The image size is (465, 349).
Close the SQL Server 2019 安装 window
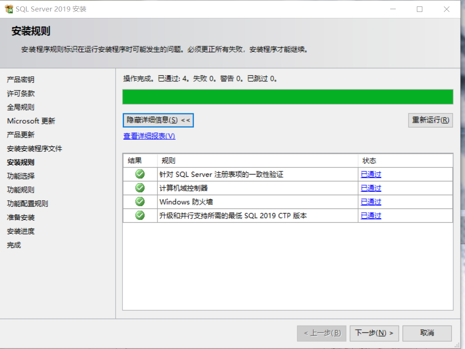coord(447,9)
